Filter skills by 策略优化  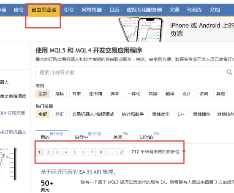coord(161,114)
